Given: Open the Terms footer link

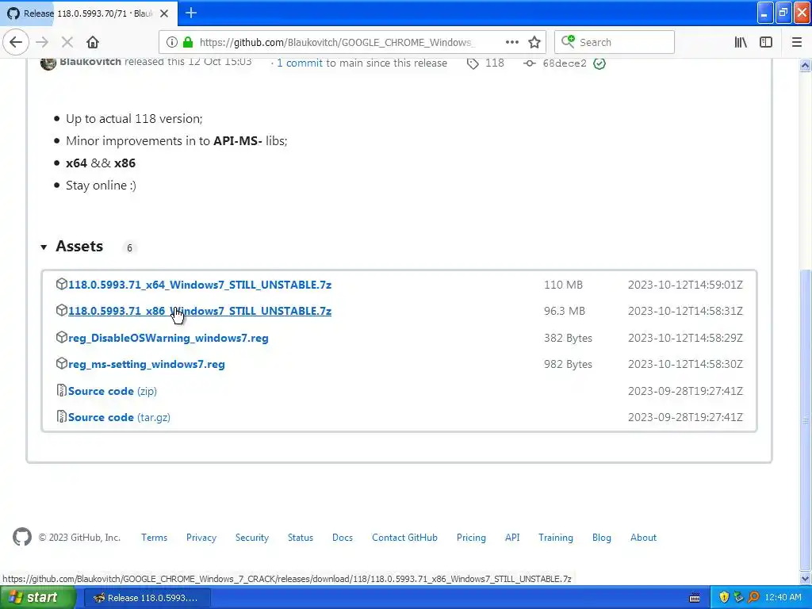Looking at the screenshot, I should [155, 538].
